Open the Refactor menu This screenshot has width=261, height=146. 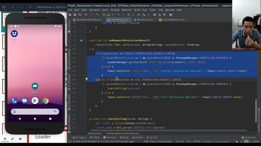[127, 10]
